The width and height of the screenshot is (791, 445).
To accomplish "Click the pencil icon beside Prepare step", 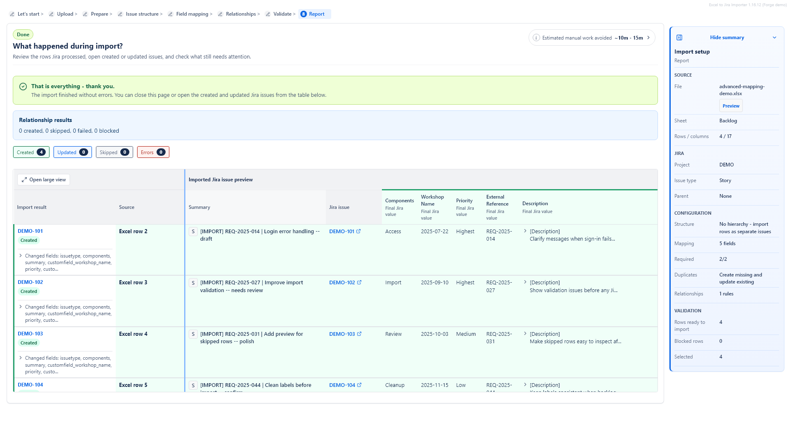I will point(85,14).
